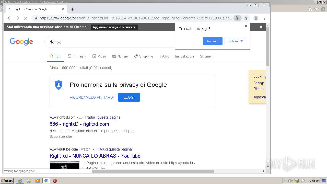Click the secure lock icon in address bar
The image size is (327, 184).
[x=36, y=18]
